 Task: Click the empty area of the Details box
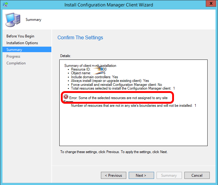click(133, 129)
